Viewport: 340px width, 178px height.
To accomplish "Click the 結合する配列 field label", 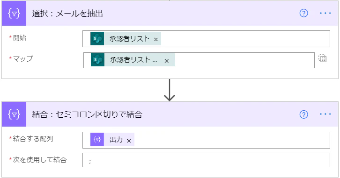I will click(x=33, y=139).
